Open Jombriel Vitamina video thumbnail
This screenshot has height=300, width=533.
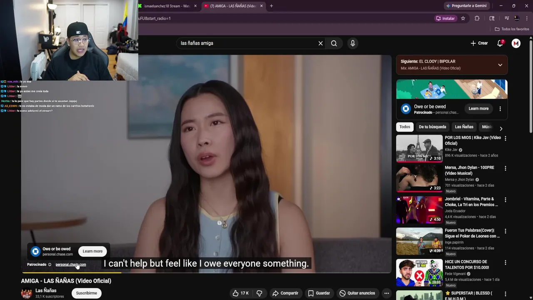419,209
